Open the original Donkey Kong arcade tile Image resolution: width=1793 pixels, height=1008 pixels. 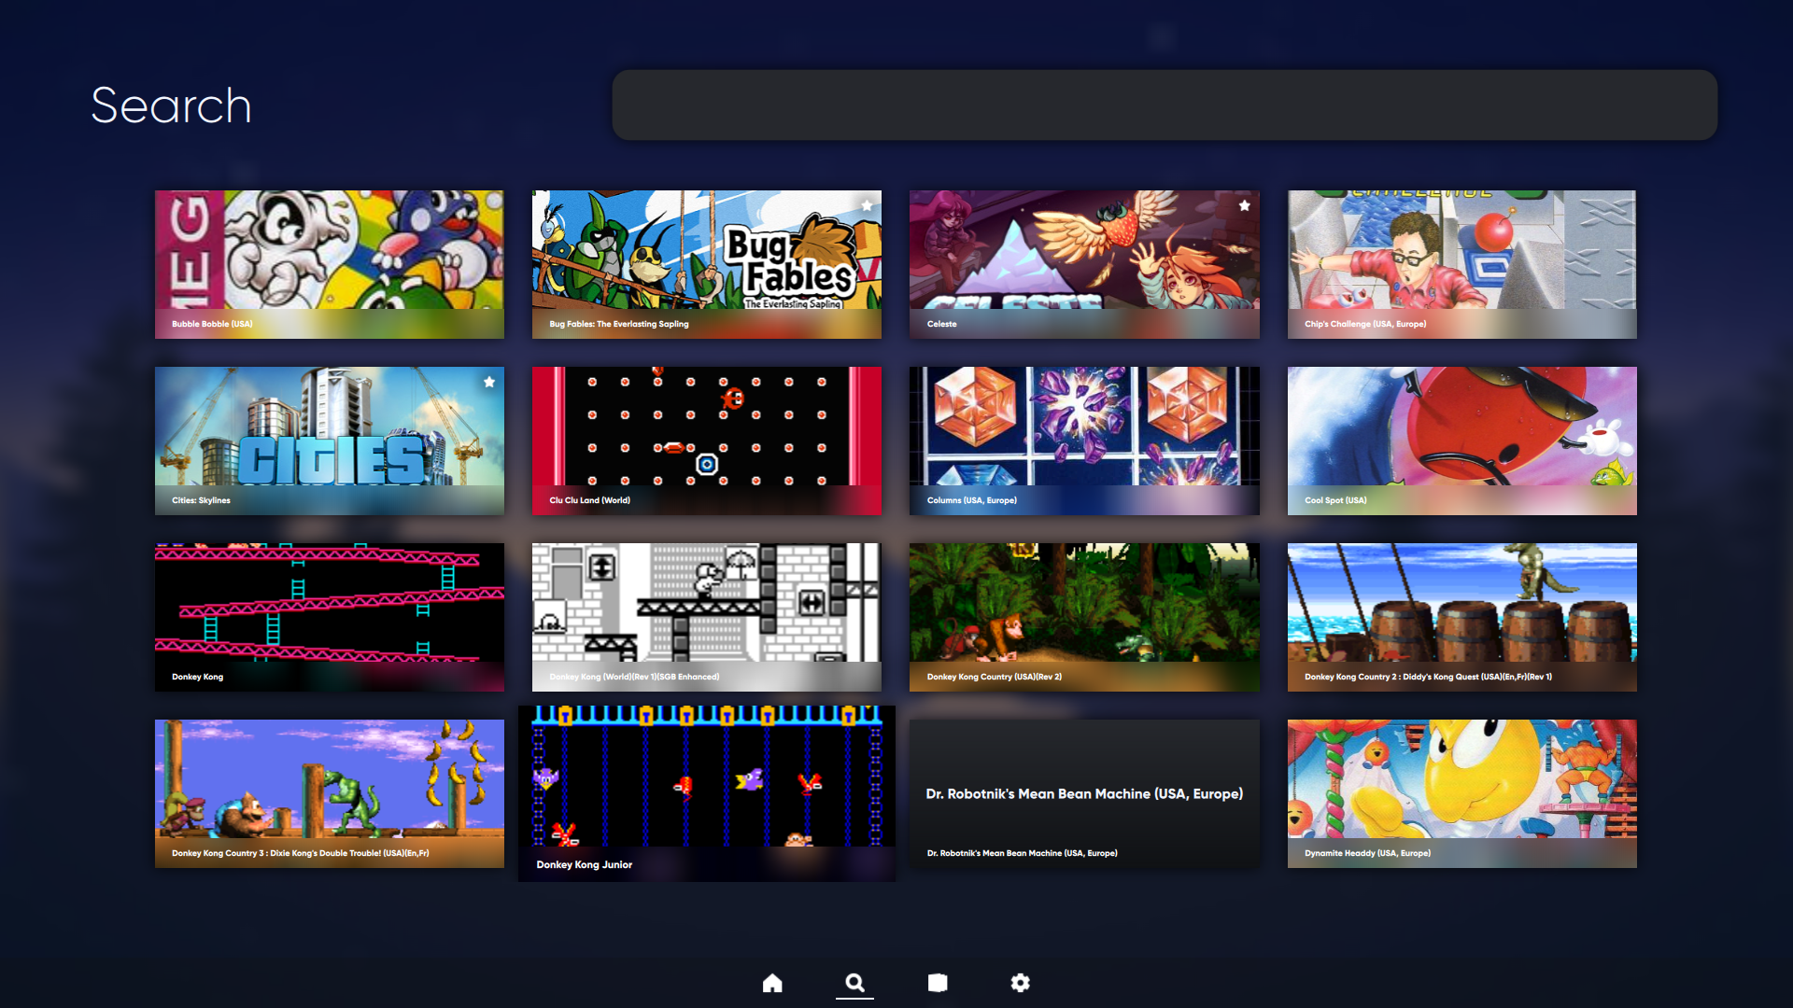pyautogui.click(x=329, y=616)
